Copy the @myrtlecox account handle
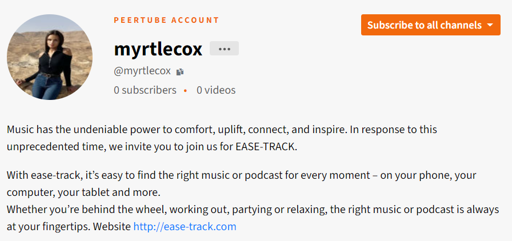The height and width of the screenshot is (241, 512). click(180, 72)
